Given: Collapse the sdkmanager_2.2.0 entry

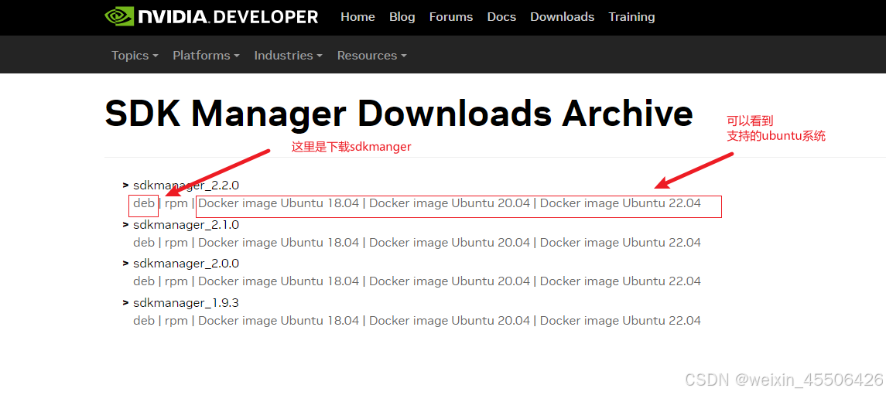Looking at the screenshot, I should coord(181,185).
